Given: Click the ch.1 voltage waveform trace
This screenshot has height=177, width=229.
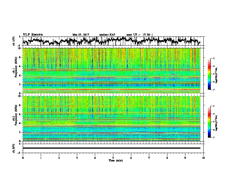Looking at the screenshot, I should 111,41.
